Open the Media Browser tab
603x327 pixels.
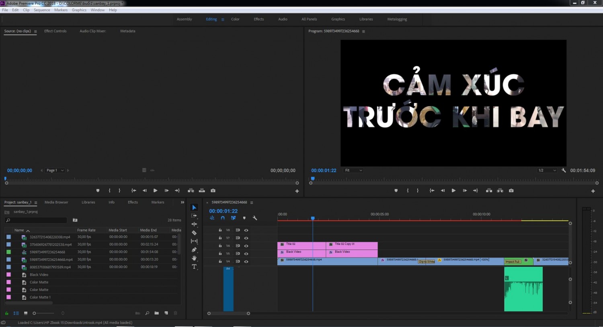(x=56, y=202)
